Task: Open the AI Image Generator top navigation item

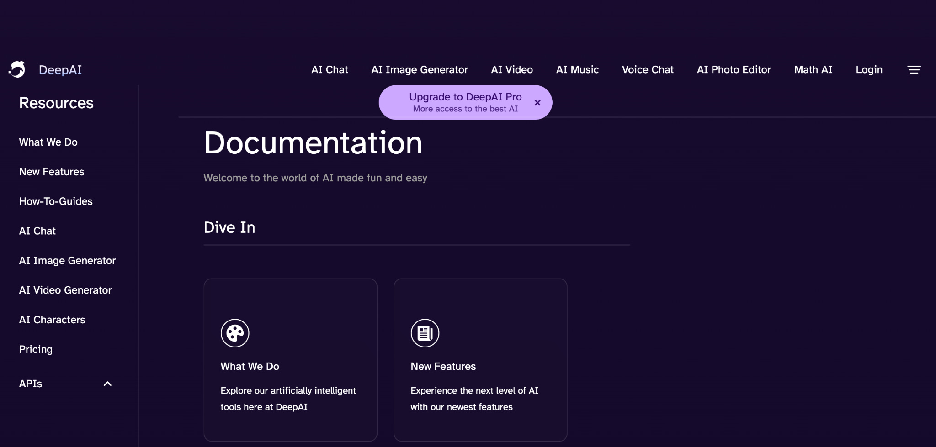Action: point(419,69)
